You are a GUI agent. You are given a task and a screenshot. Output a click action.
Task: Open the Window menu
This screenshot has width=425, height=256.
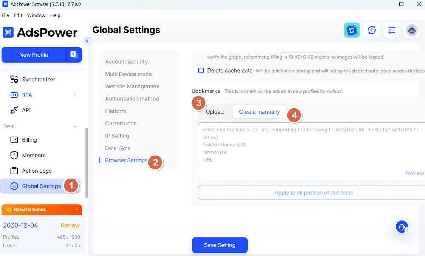coord(36,15)
